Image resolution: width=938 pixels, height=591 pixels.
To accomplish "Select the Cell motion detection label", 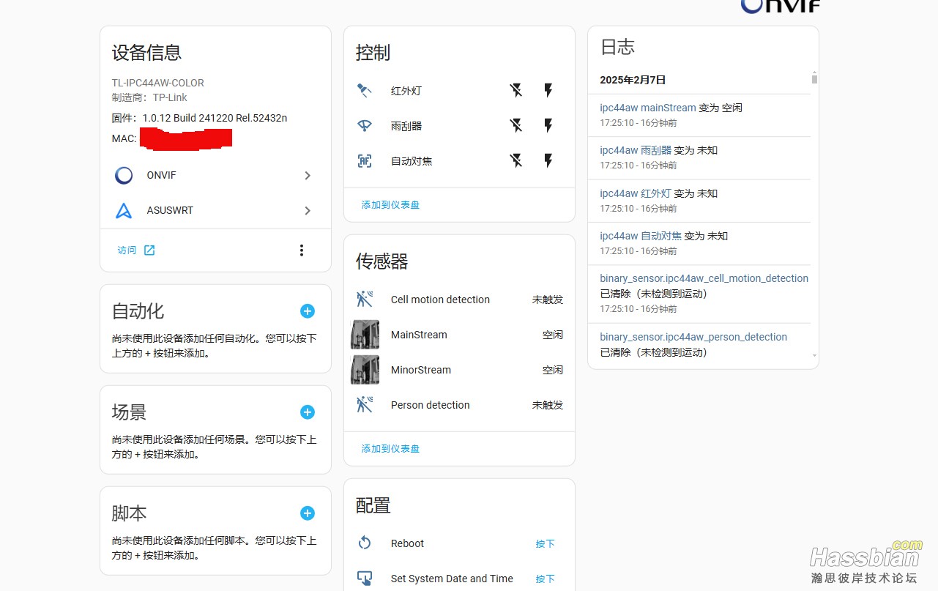I will click(440, 300).
